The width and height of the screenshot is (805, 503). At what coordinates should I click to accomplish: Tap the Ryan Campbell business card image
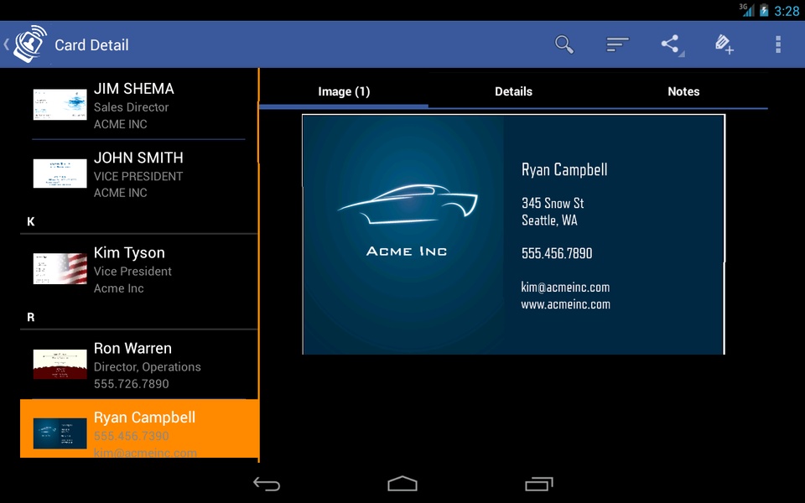[x=513, y=235]
